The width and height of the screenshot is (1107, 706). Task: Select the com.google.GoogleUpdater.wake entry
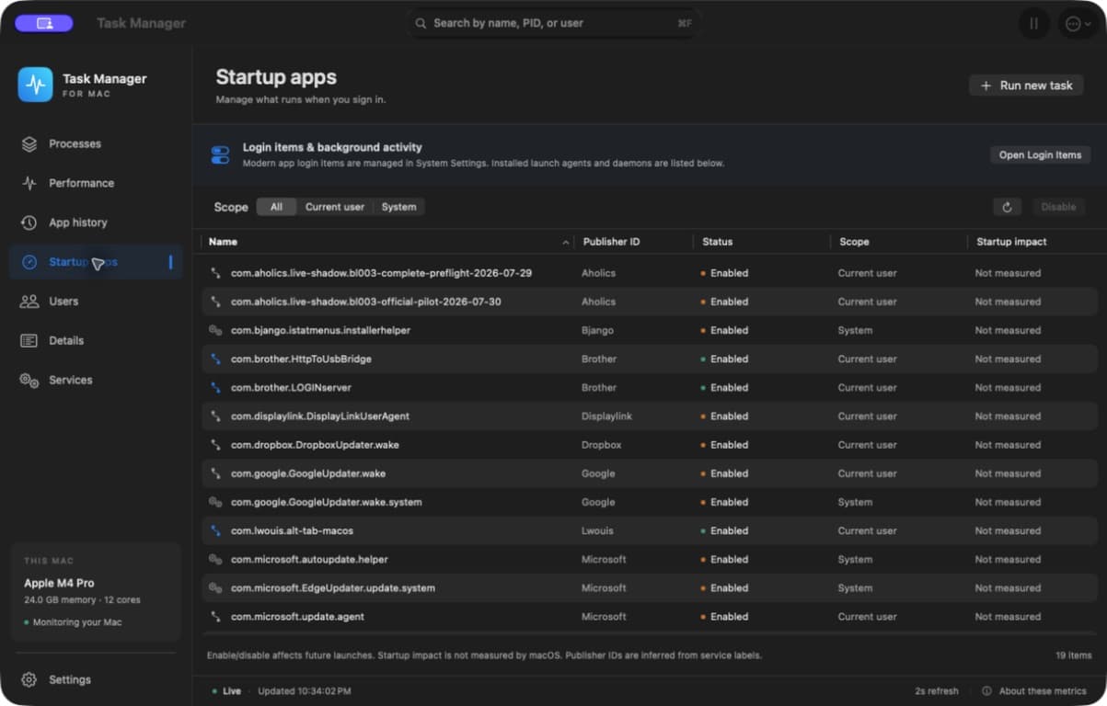pos(650,473)
